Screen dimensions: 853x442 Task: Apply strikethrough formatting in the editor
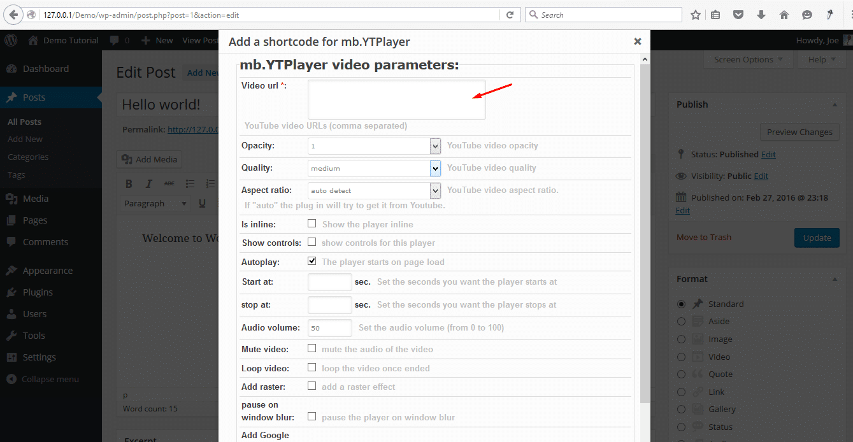(x=169, y=184)
